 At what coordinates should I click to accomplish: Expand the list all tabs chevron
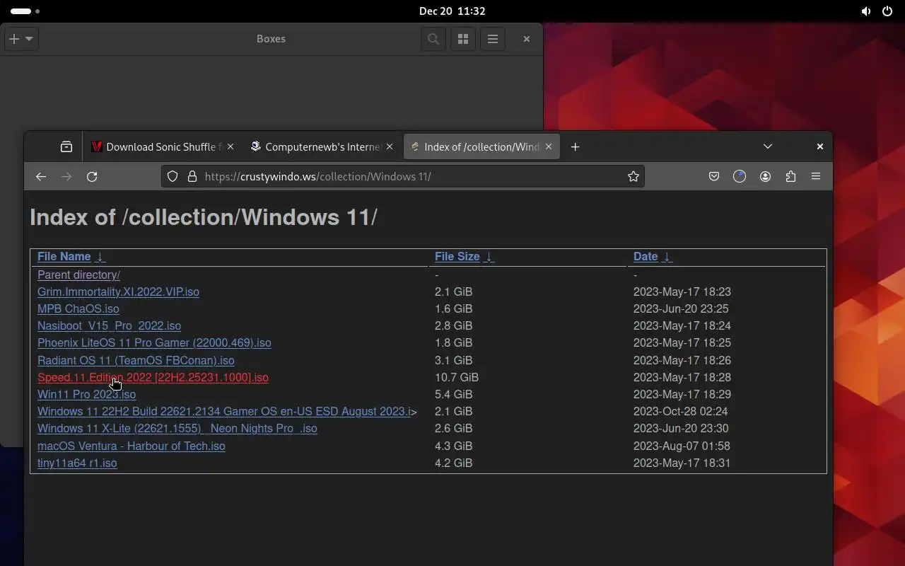[768, 146]
